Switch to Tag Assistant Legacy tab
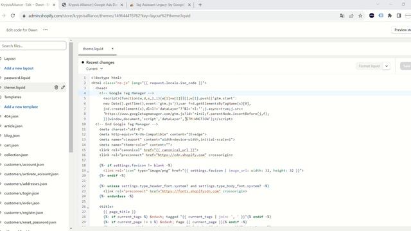Image resolution: width=411 pixels, height=231 pixels. (160, 4)
